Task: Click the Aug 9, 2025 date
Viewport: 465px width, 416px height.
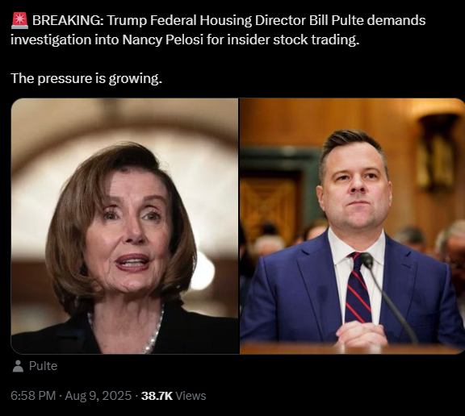Action: [98, 396]
